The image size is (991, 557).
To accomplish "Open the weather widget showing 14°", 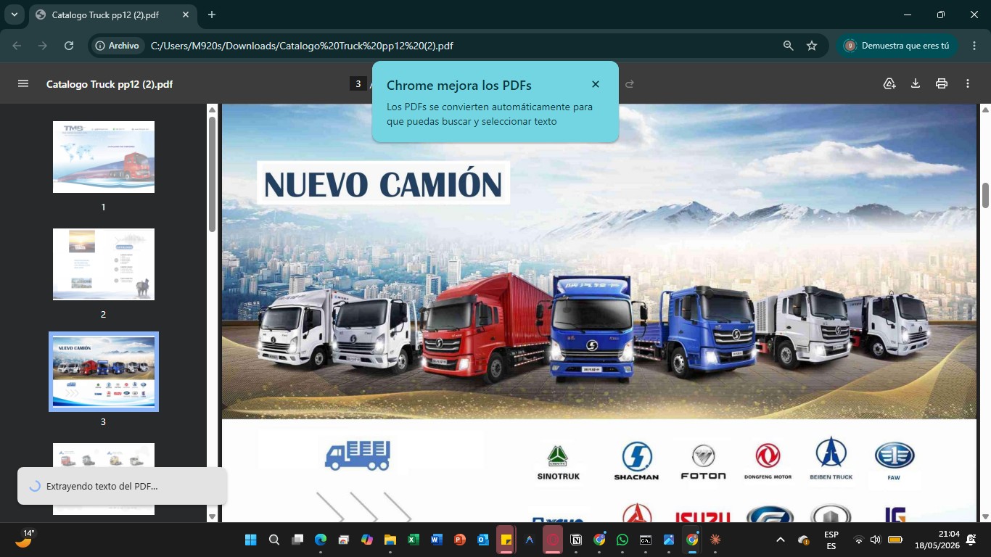I will [24, 539].
